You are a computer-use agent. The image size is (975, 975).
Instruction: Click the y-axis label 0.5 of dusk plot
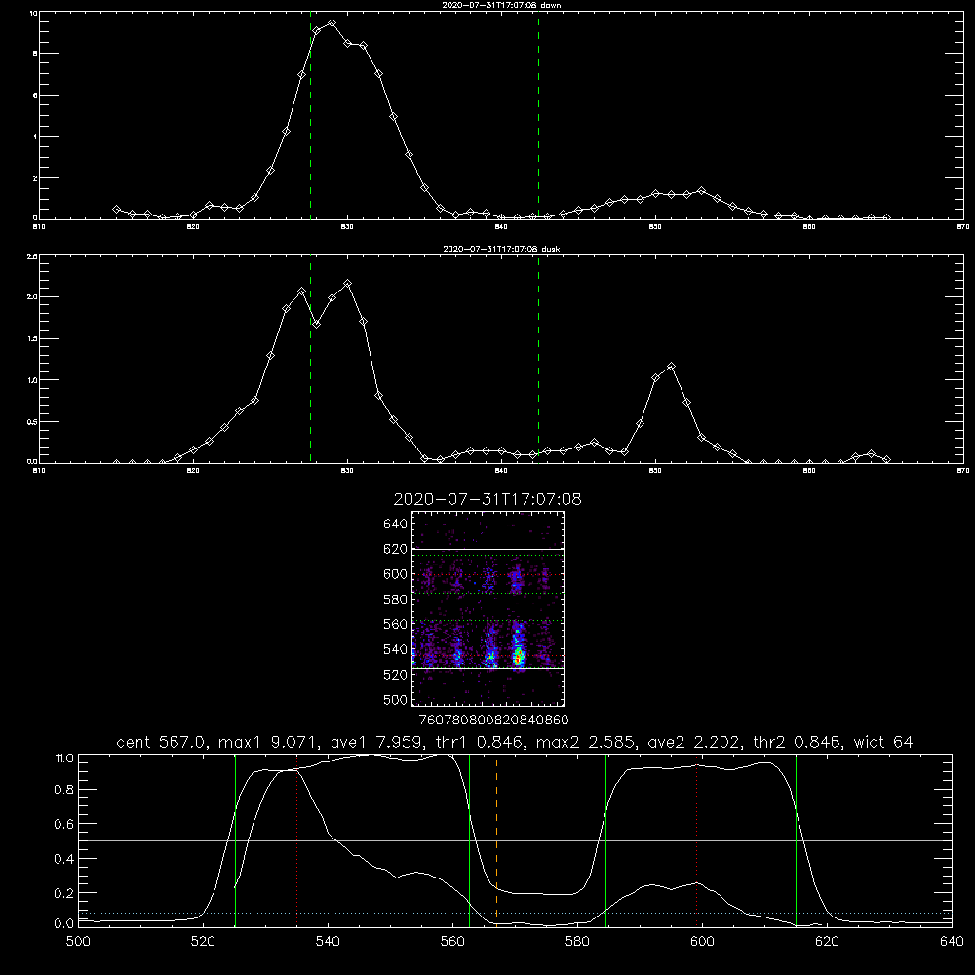tap(32, 421)
